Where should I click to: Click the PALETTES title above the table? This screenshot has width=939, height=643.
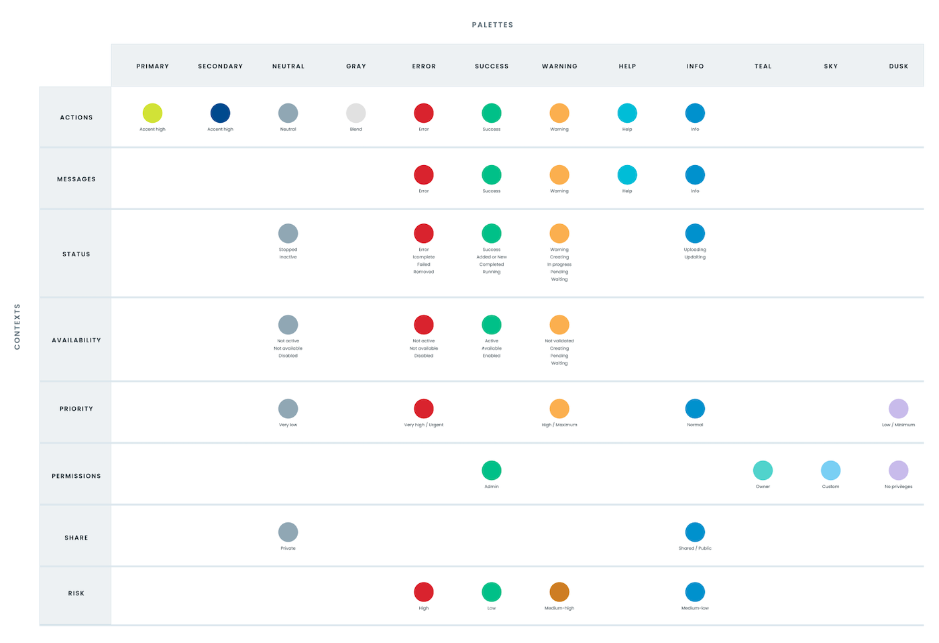(x=492, y=24)
